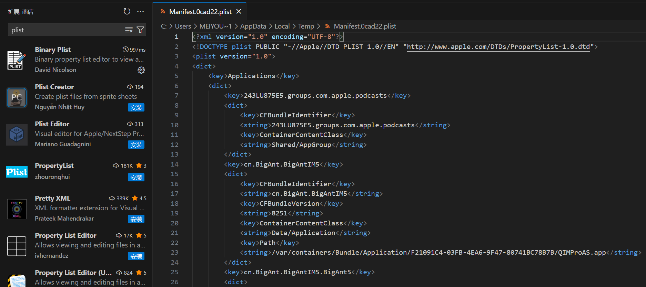Screen dimensions: 646x287
Task: Open the extensions more actions menu
Action: 140,11
